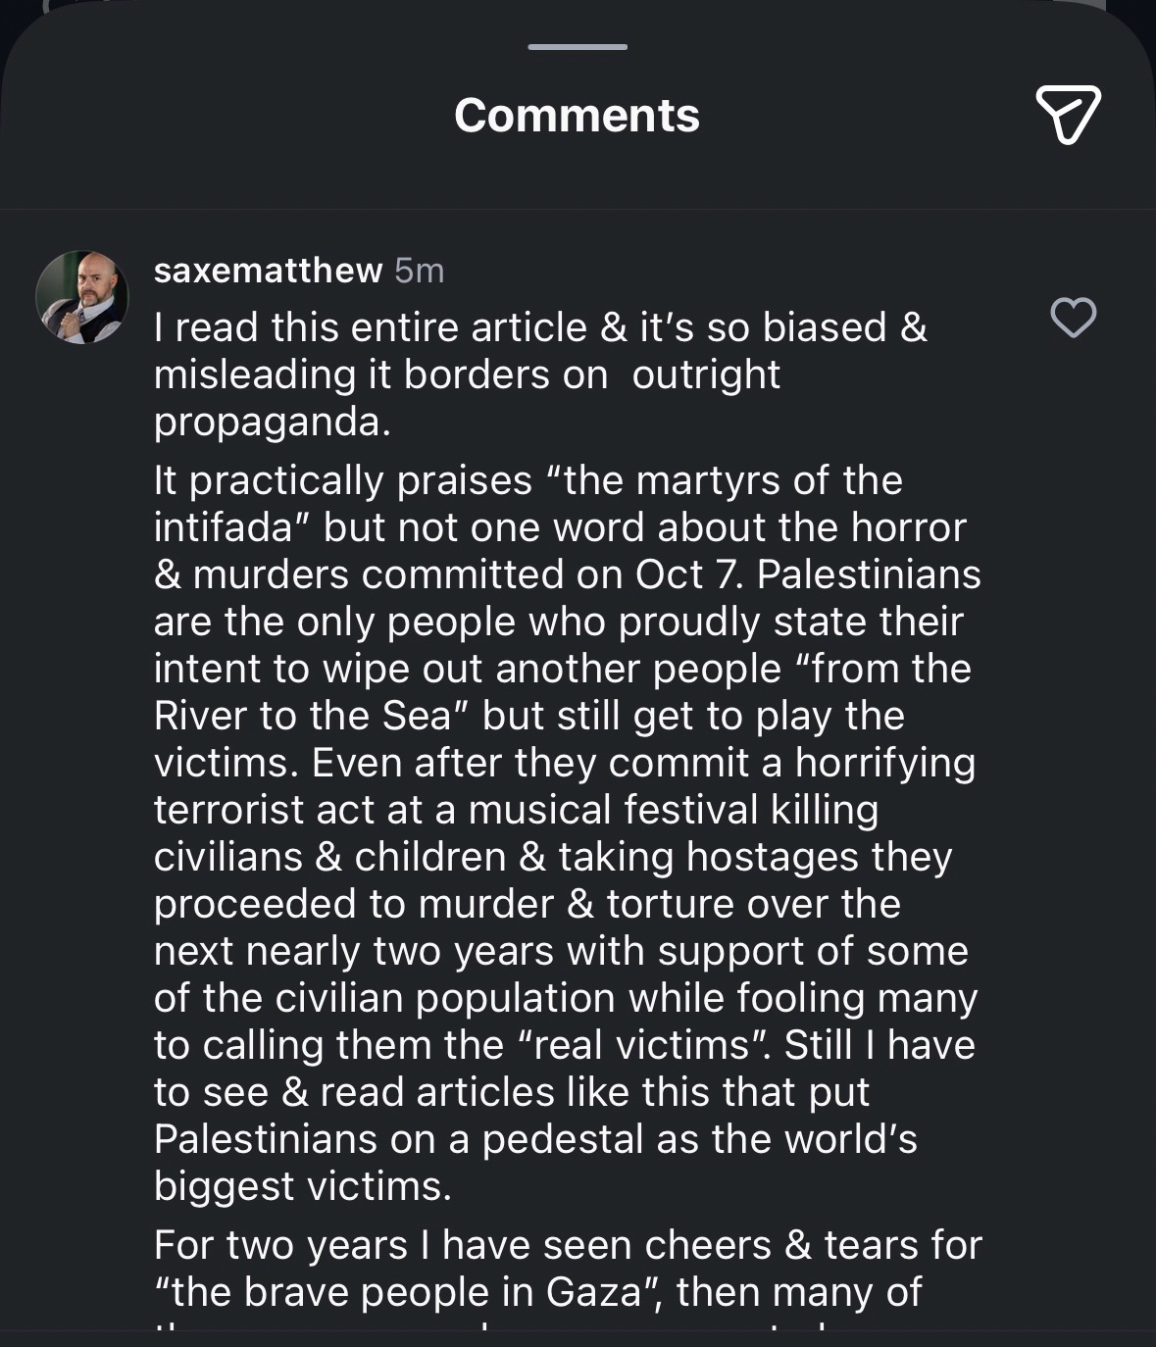Tap the share paper-plane icon
This screenshot has height=1347, width=1156.
point(1068,115)
